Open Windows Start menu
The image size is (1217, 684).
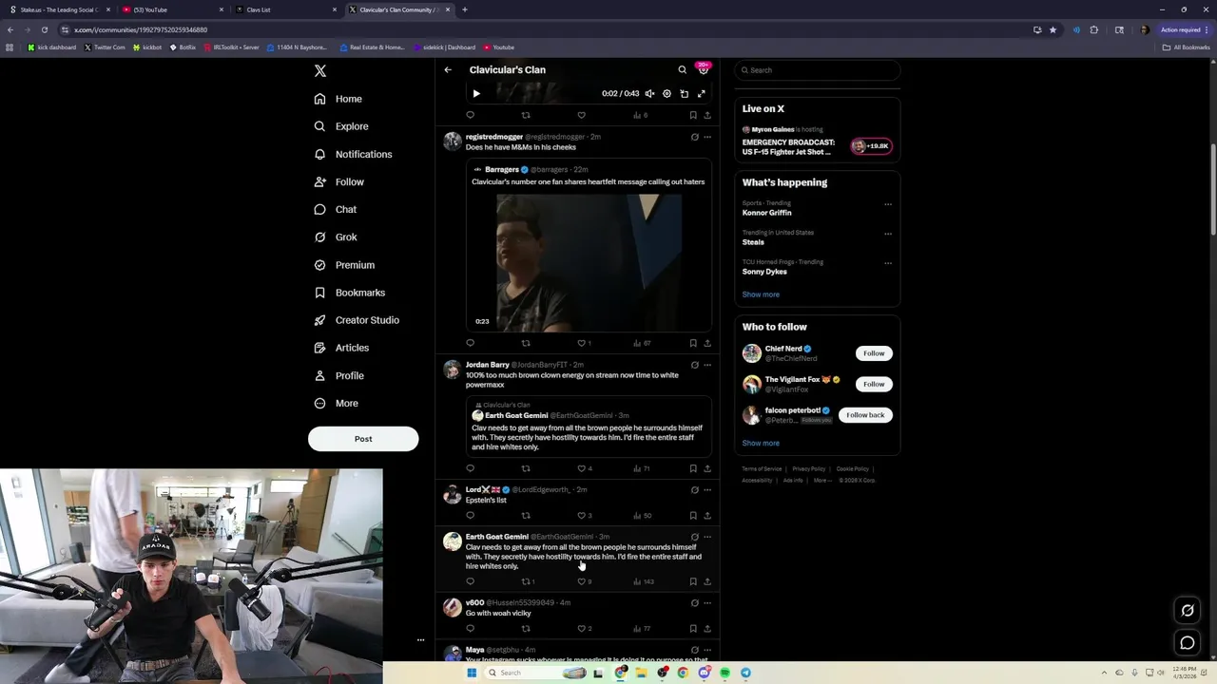(471, 673)
